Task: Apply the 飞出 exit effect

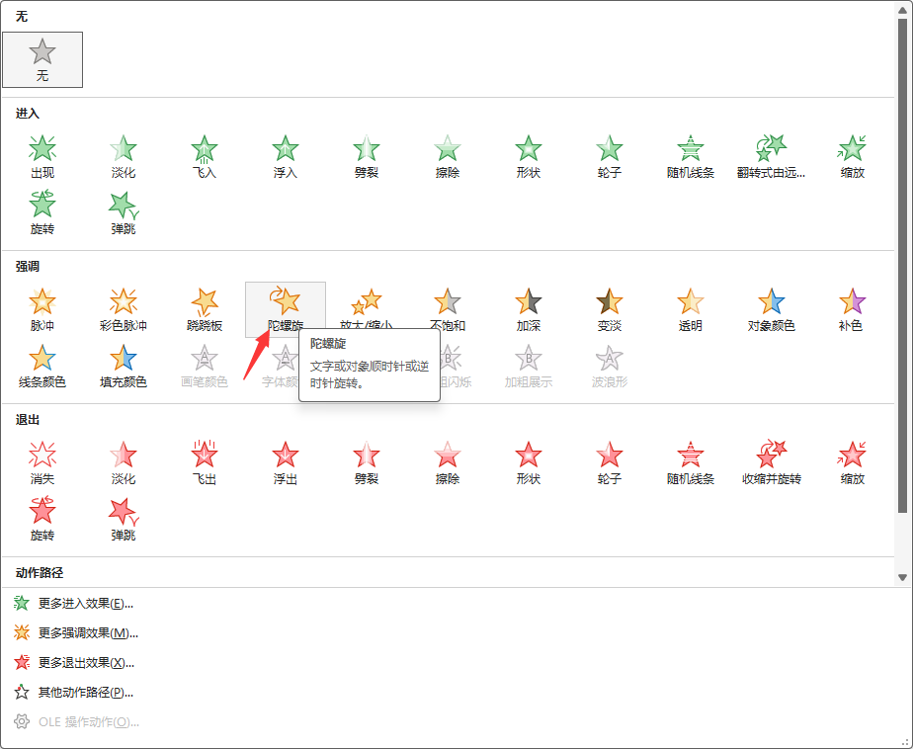Action: coord(205,463)
